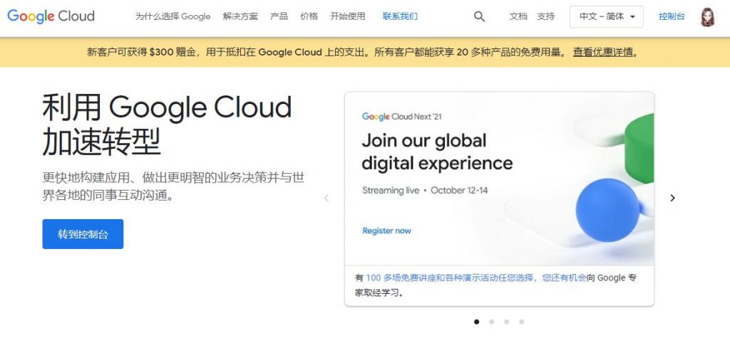Click the Google Cloud logo
This screenshot has width=730, height=343.
point(51,16)
